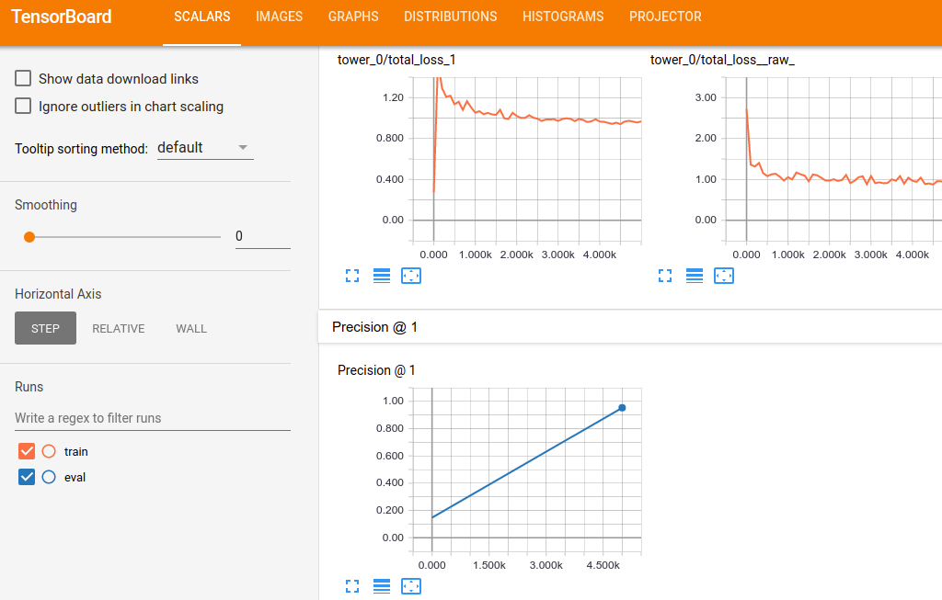Collapse the Precision @ 1 section header

[629, 327]
